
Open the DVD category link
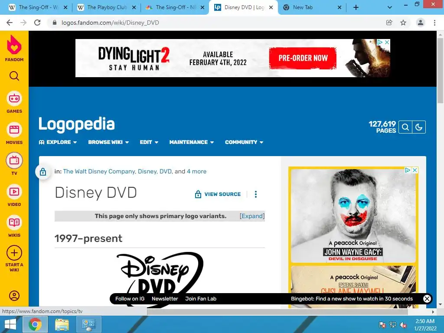(166, 171)
